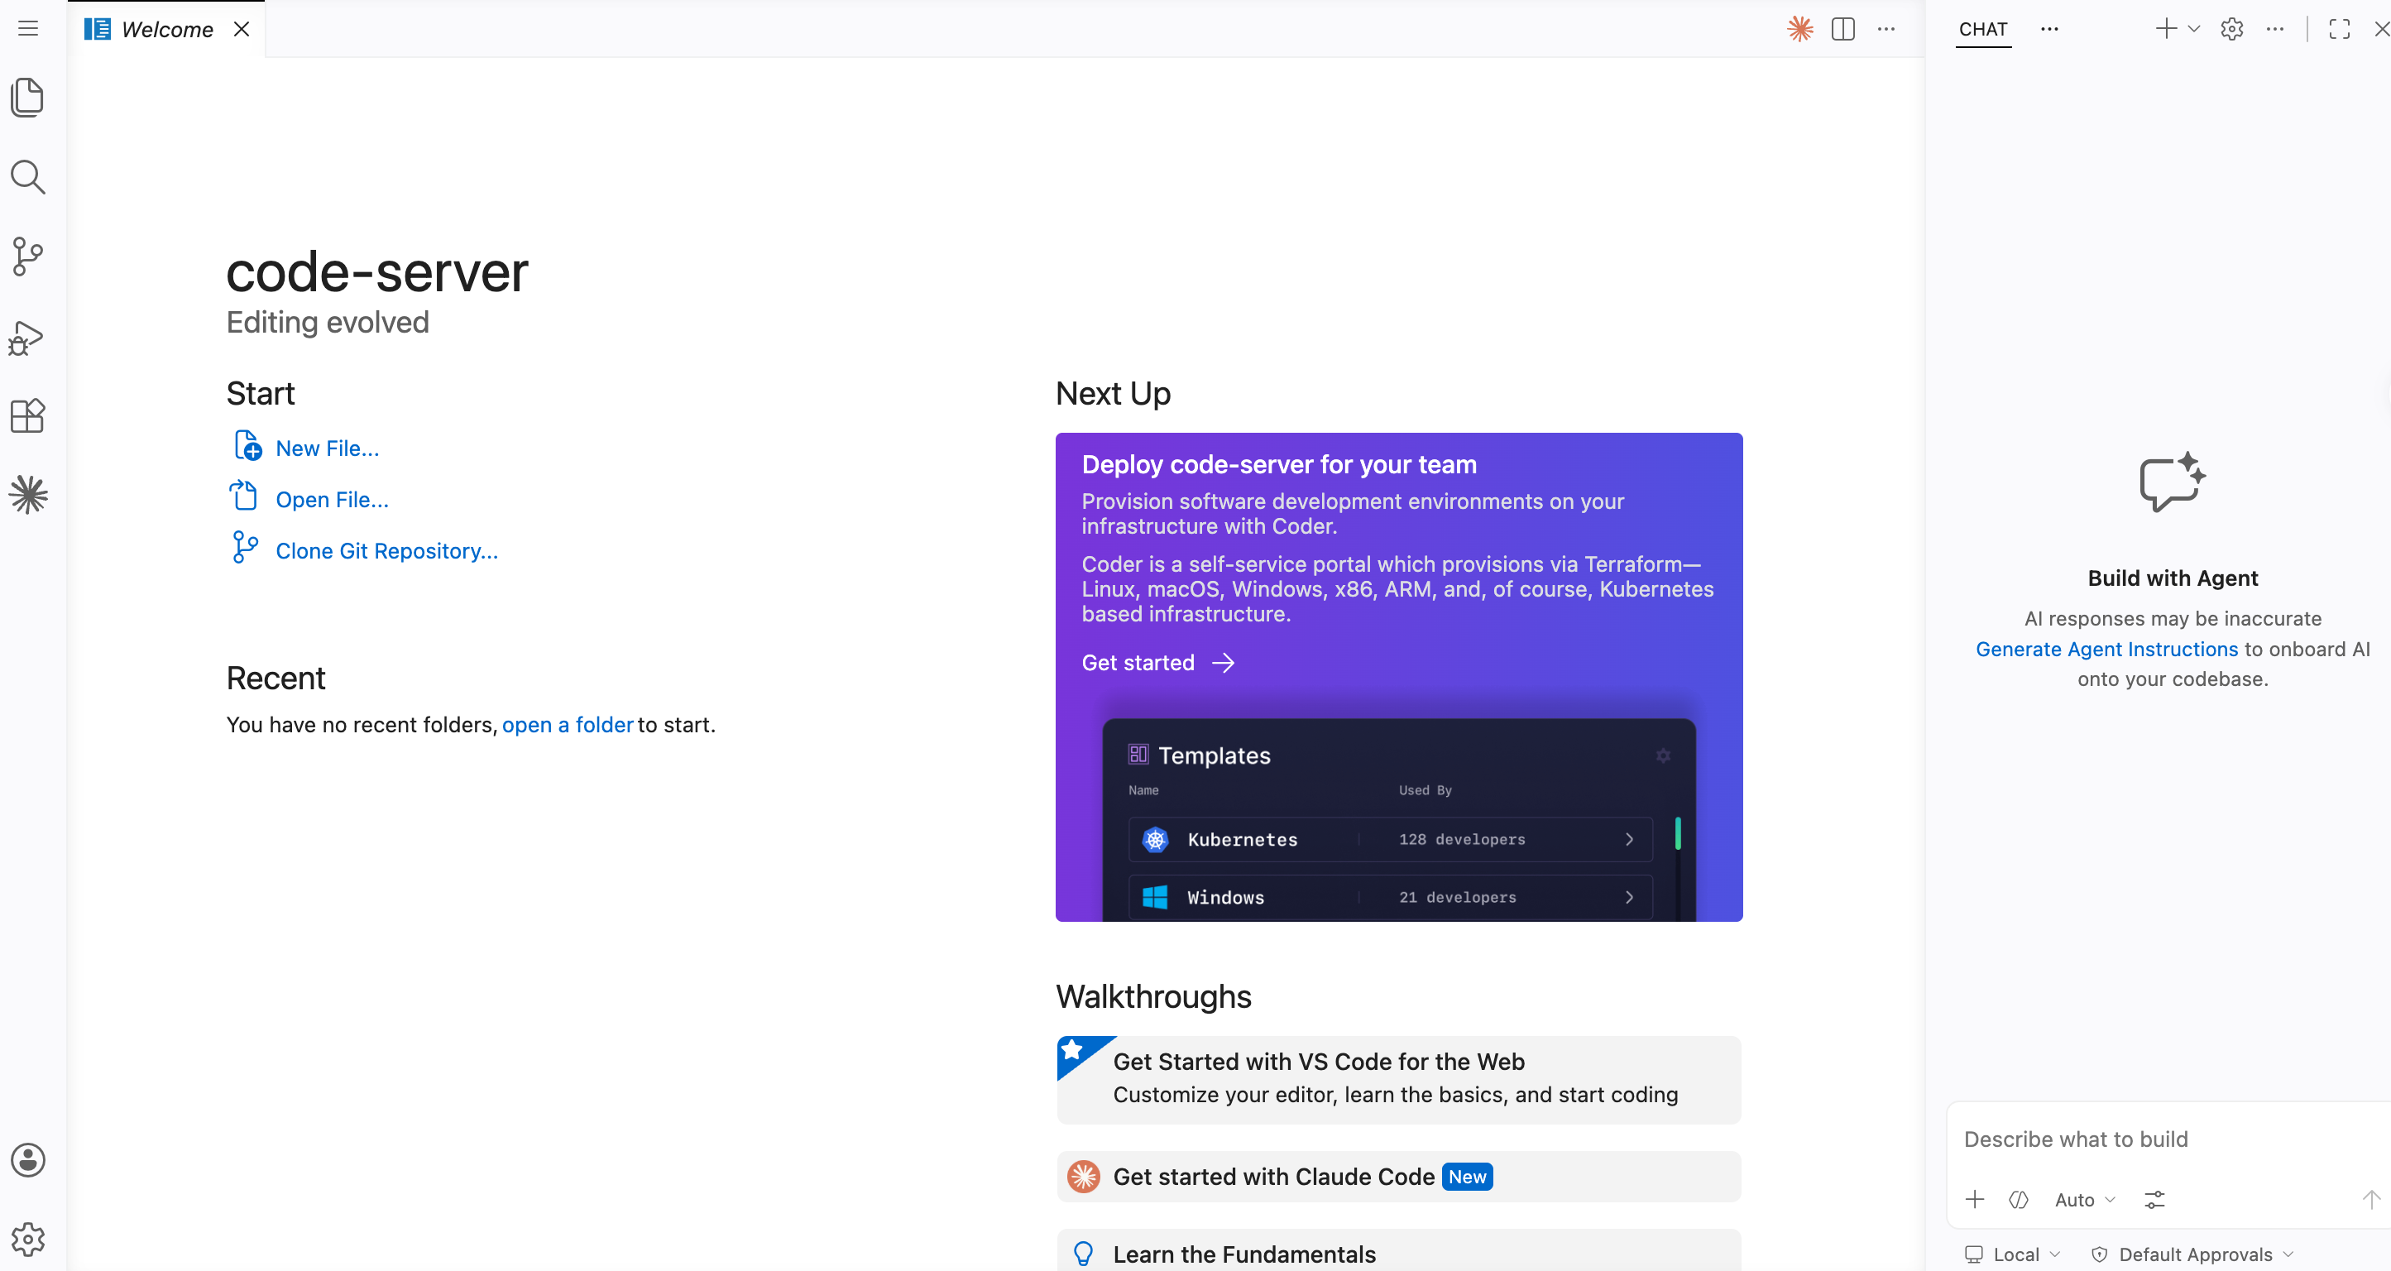The width and height of the screenshot is (2391, 1271).
Task: Open the Local session target dropdown
Action: tap(2012, 1254)
